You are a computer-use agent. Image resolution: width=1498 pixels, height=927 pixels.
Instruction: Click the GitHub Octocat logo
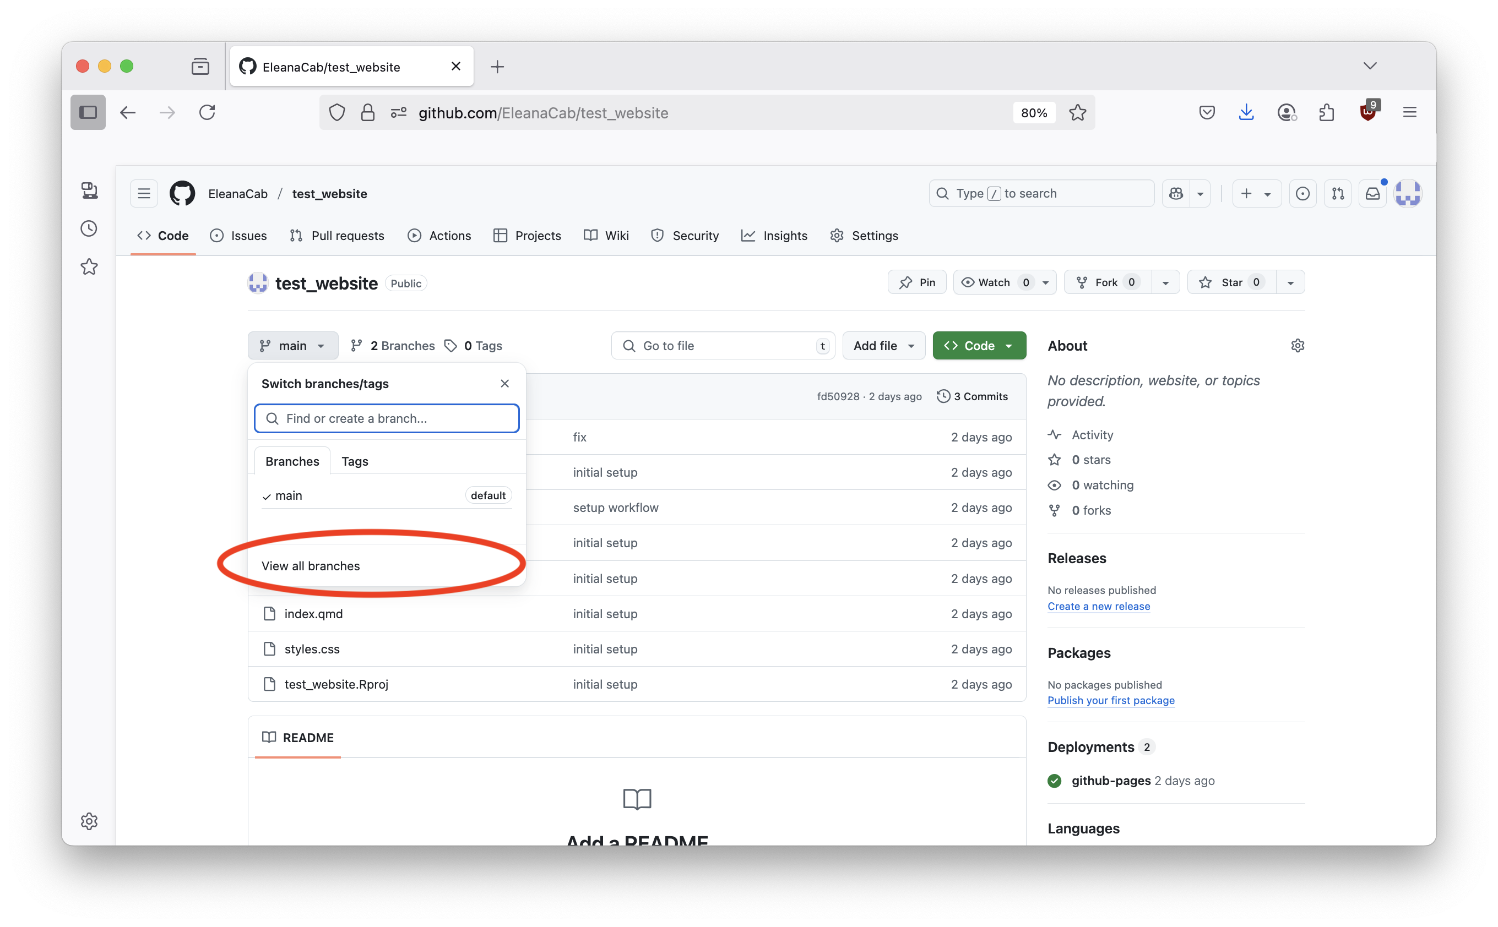182,194
